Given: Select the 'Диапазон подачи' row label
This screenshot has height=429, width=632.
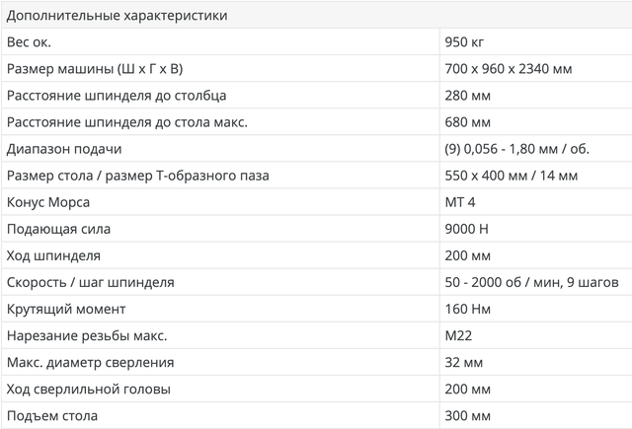Looking at the screenshot, I should click(x=64, y=149).
